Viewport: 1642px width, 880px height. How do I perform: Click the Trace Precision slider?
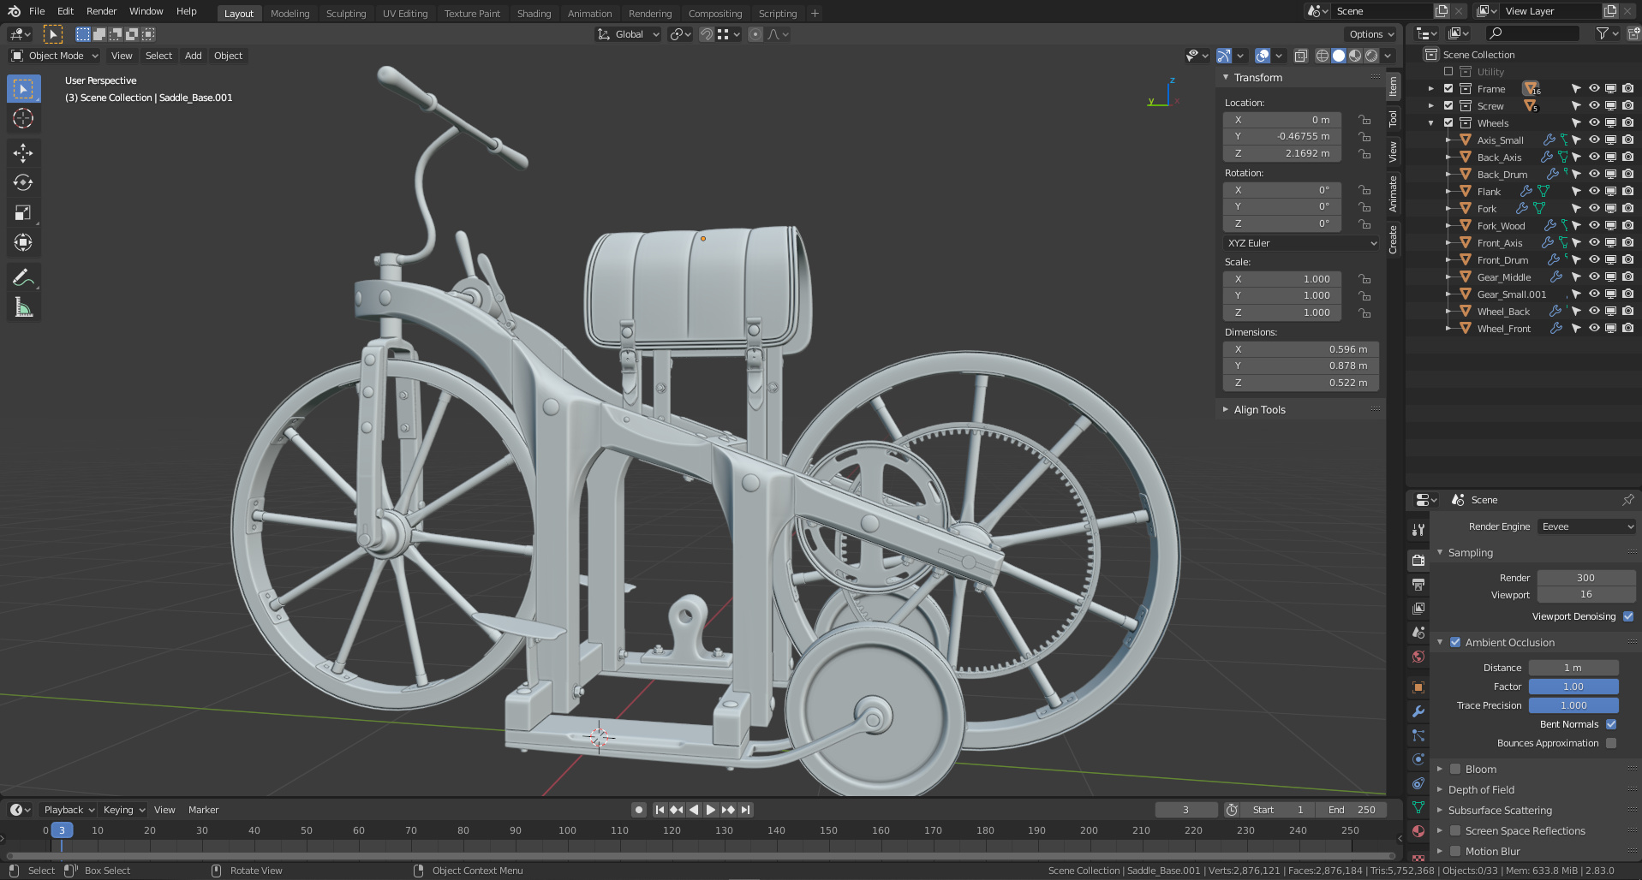(1573, 705)
